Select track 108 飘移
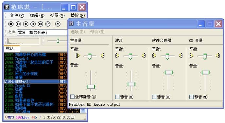 tap(36, 97)
